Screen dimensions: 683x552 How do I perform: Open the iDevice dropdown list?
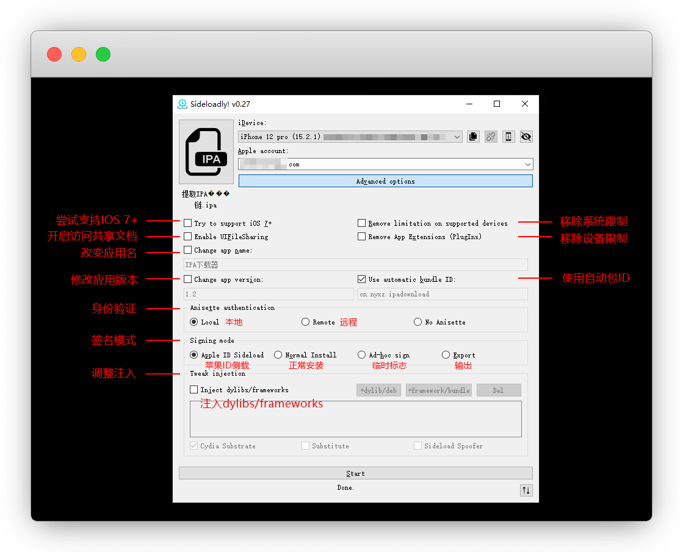coord(457,137)
